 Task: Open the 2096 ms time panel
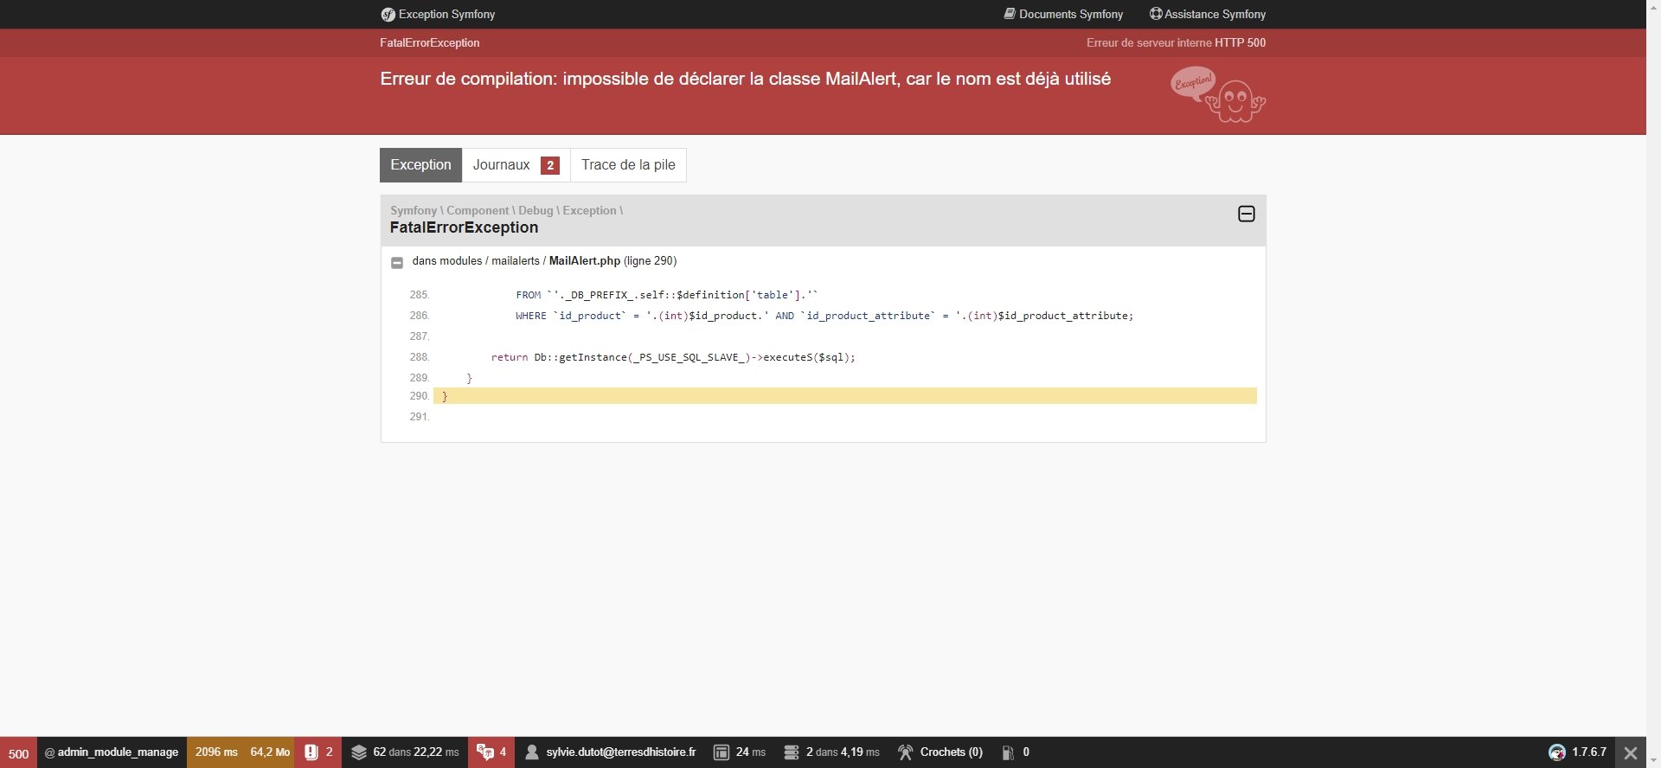click(216, 752)
